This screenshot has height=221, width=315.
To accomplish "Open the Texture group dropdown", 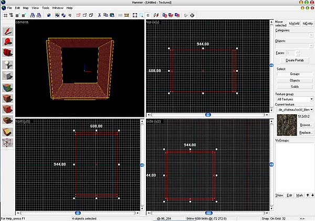I will coord(295,98).
